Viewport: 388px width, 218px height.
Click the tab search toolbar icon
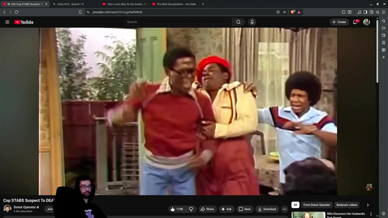click(350, 12)
